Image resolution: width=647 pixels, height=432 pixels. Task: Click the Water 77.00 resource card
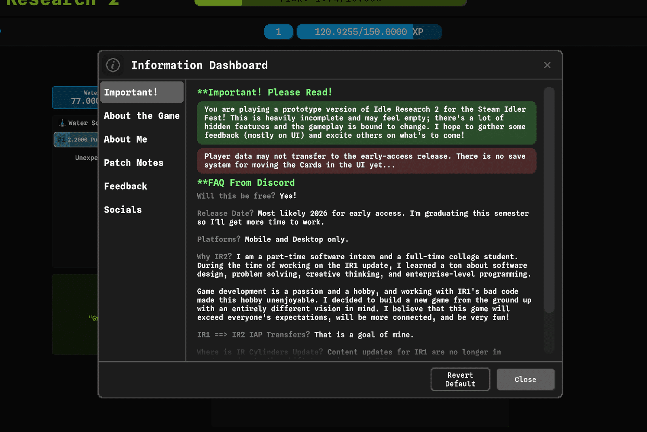[75, 97]
